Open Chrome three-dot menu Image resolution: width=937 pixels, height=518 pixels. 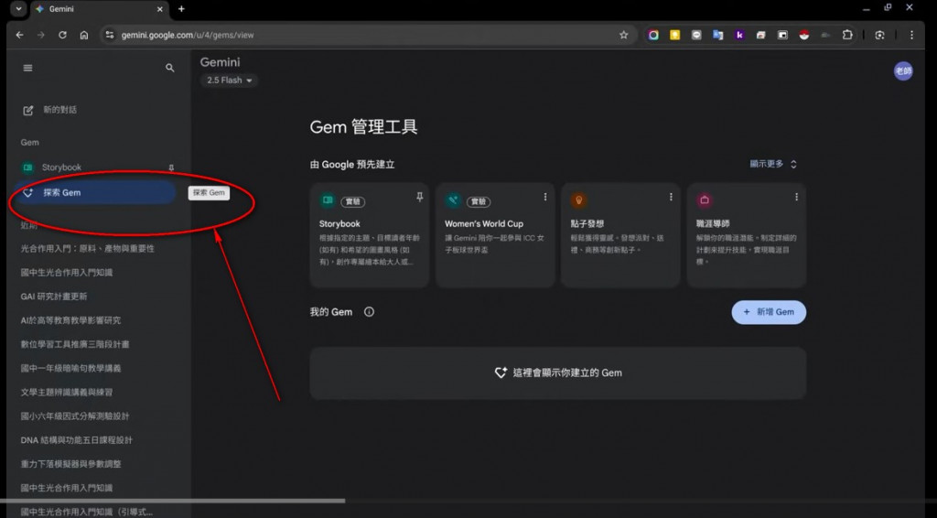[x=911, y=36]
